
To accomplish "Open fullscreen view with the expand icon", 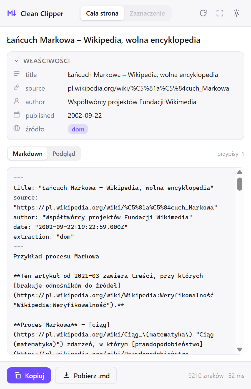I will [x=220, y=13].
